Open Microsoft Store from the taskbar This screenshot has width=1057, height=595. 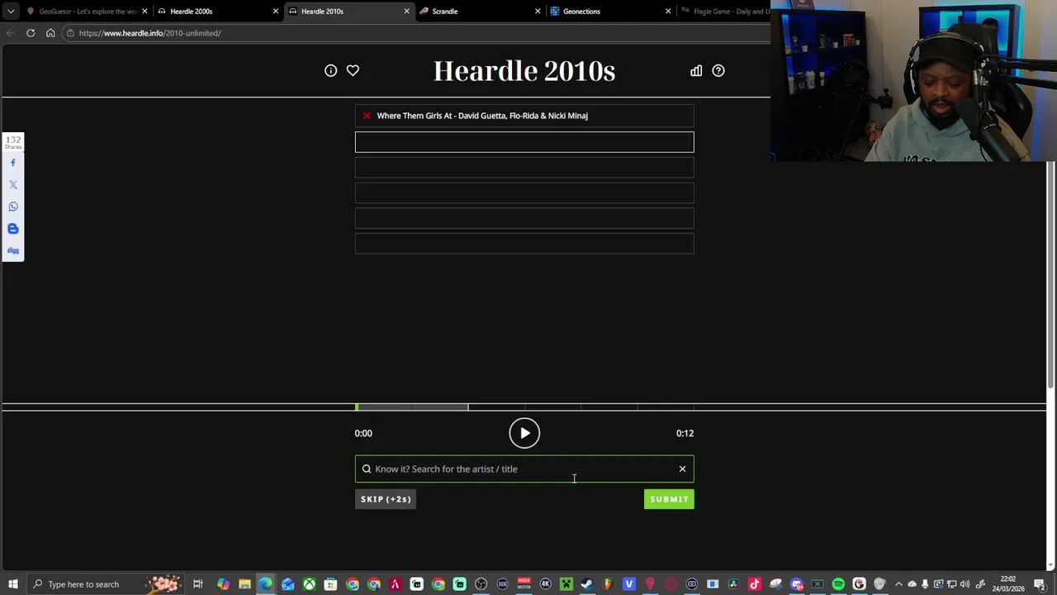tap(330, 584)
